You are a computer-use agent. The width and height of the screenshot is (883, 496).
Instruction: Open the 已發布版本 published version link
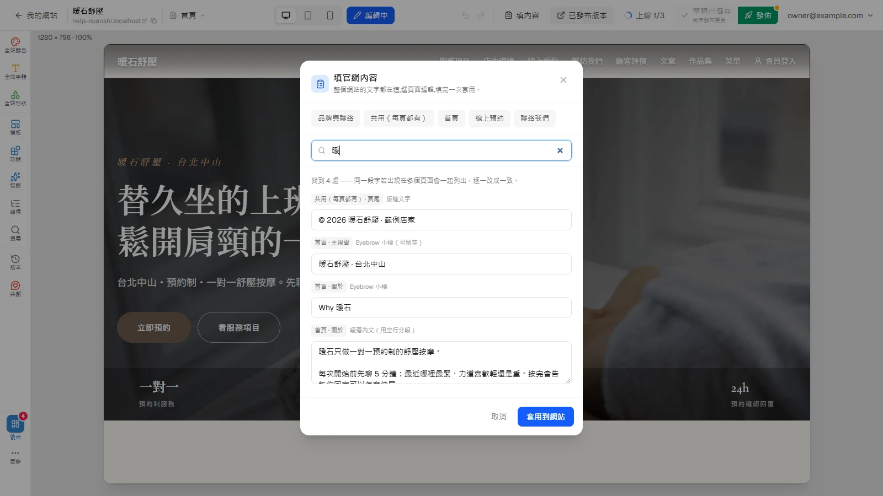point(582,15)
